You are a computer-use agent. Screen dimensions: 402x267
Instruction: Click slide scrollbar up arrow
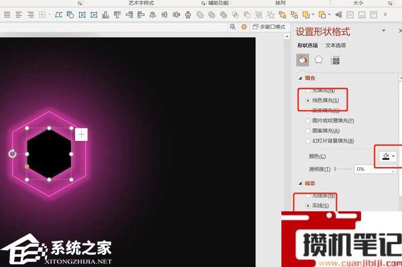[x=287, y=37]
